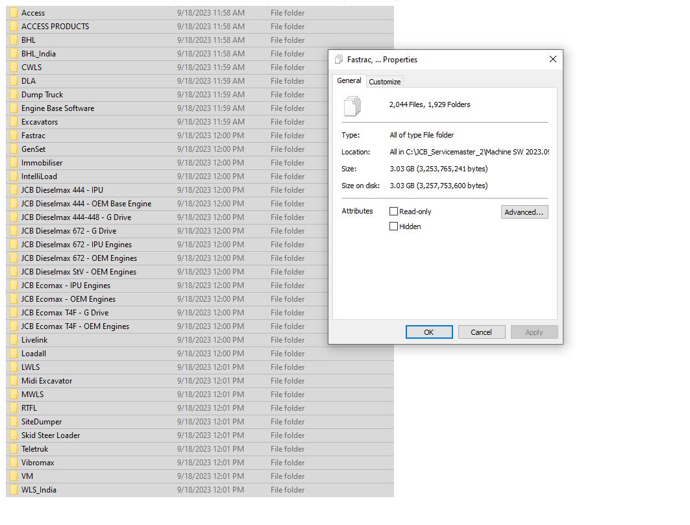Click the Immobiliser folder icon
Viewport: 690px width, 525px height.
pyautogui.click(x=14, y=163)
